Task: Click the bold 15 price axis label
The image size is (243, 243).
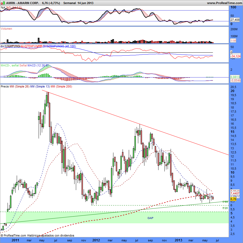Action: tap(232, 132)
